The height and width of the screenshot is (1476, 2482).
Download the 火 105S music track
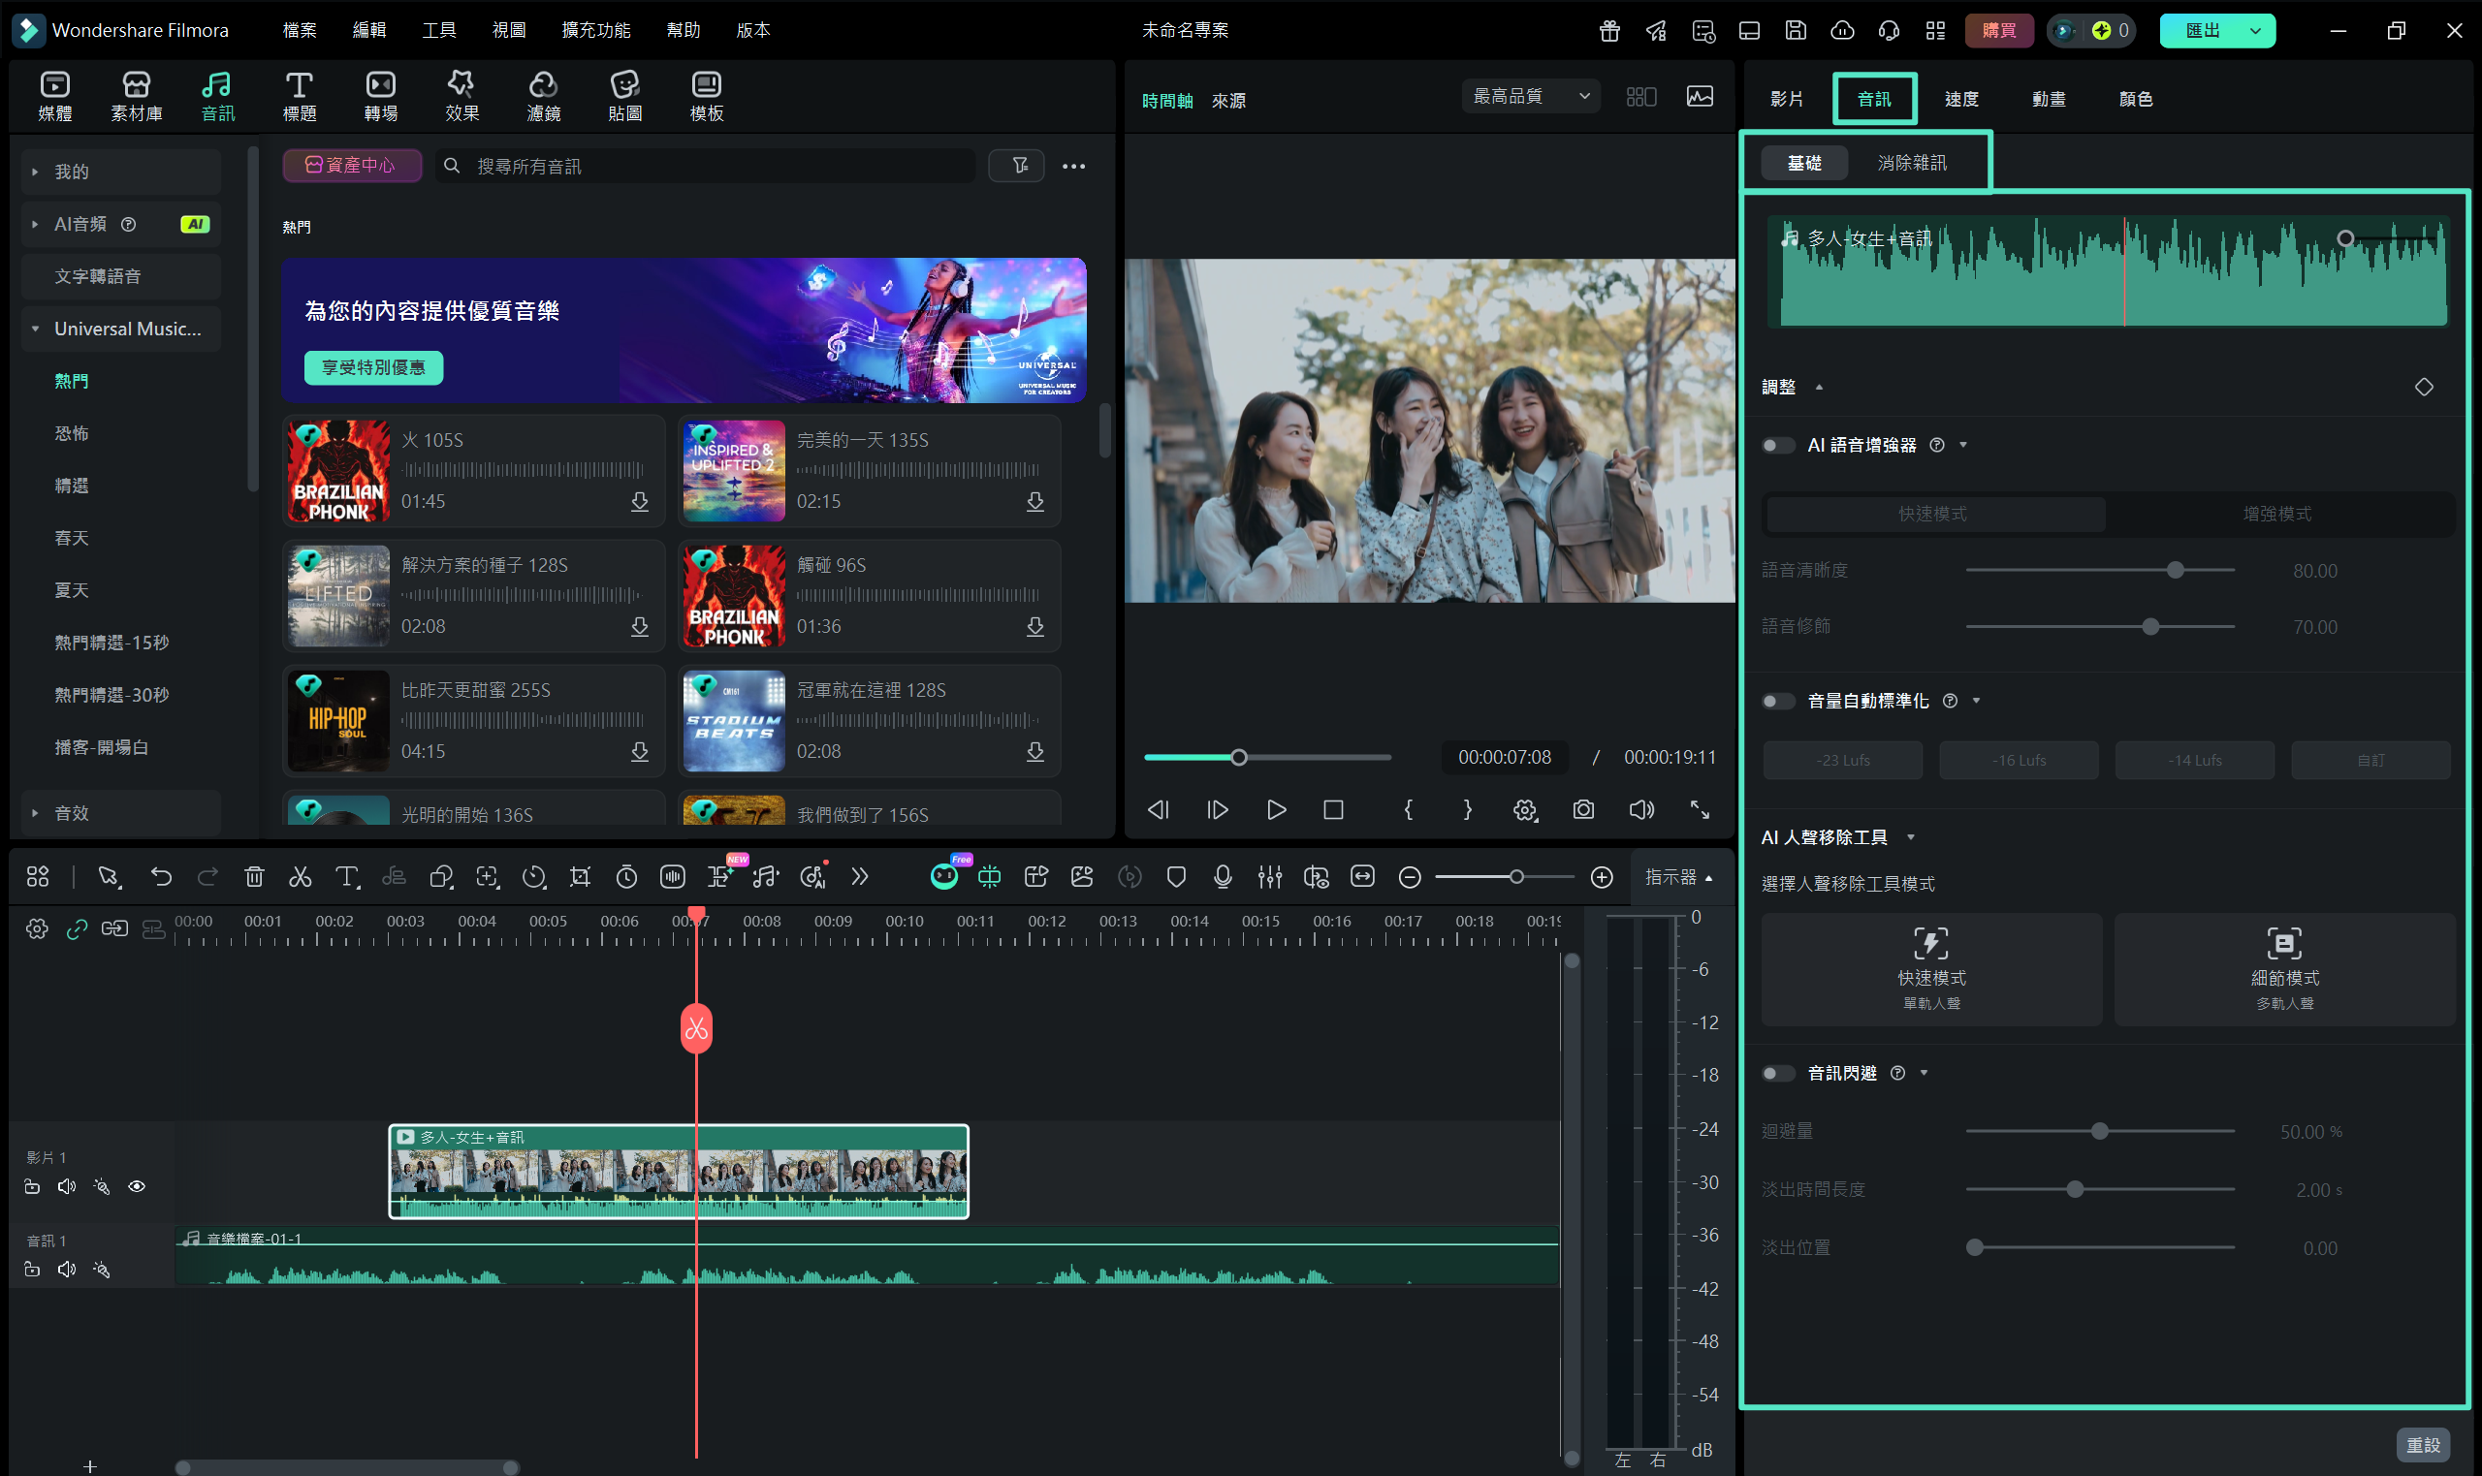642,502
